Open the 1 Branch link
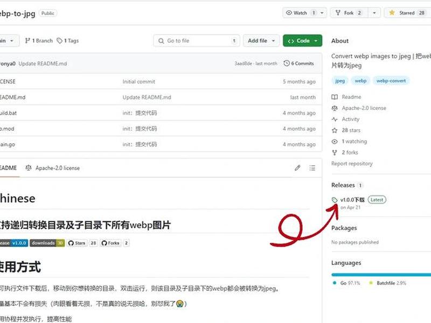This screenshot has height=323, width=431. (39, 41)
